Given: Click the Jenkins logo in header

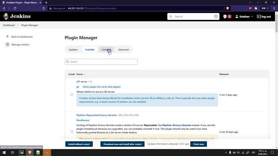Looking at the screenshot, I should tap(17, 16).
